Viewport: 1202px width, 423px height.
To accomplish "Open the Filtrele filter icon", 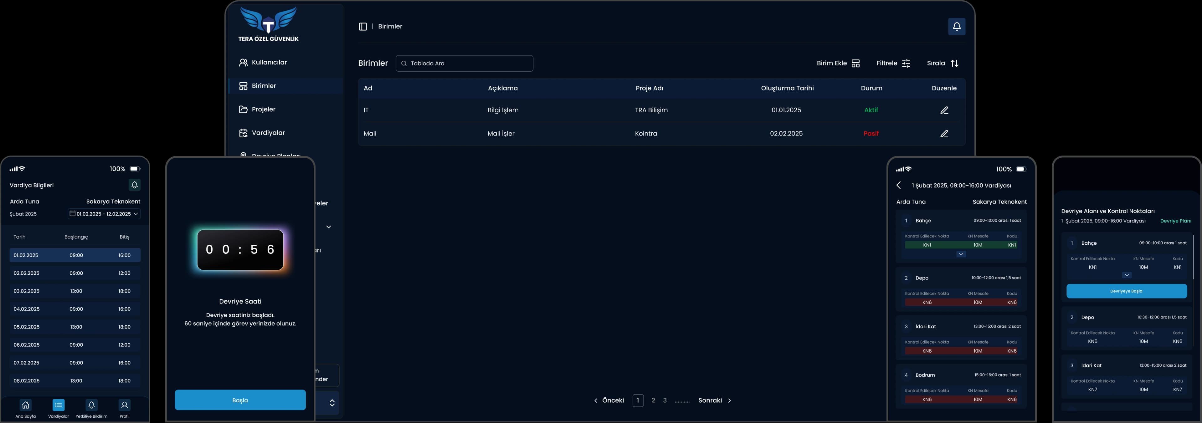I will (906, 63).
